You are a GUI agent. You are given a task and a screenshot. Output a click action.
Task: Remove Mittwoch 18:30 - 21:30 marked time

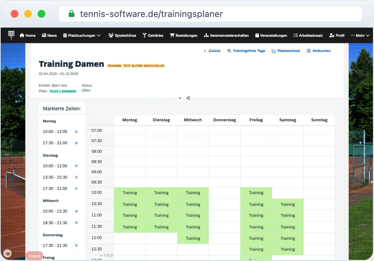pyautogui.click(x=76, y=223)
